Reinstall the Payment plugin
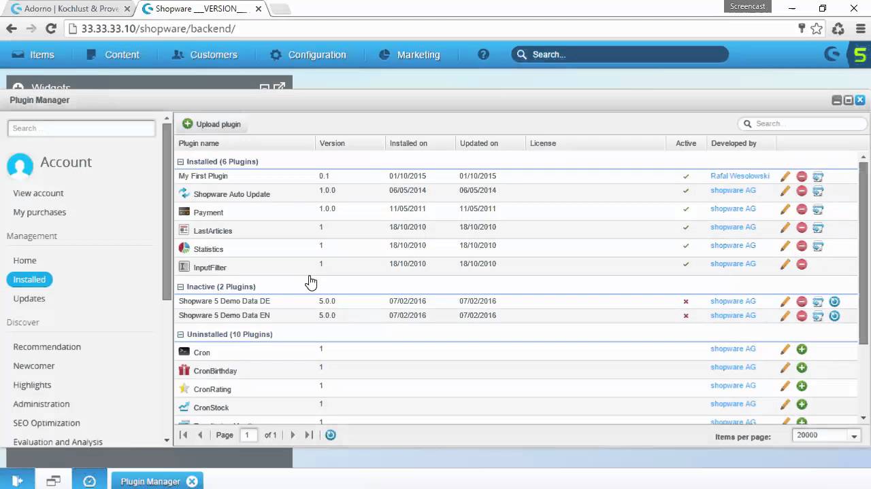The width and height of the screenshot is (871, 489). 818,210
